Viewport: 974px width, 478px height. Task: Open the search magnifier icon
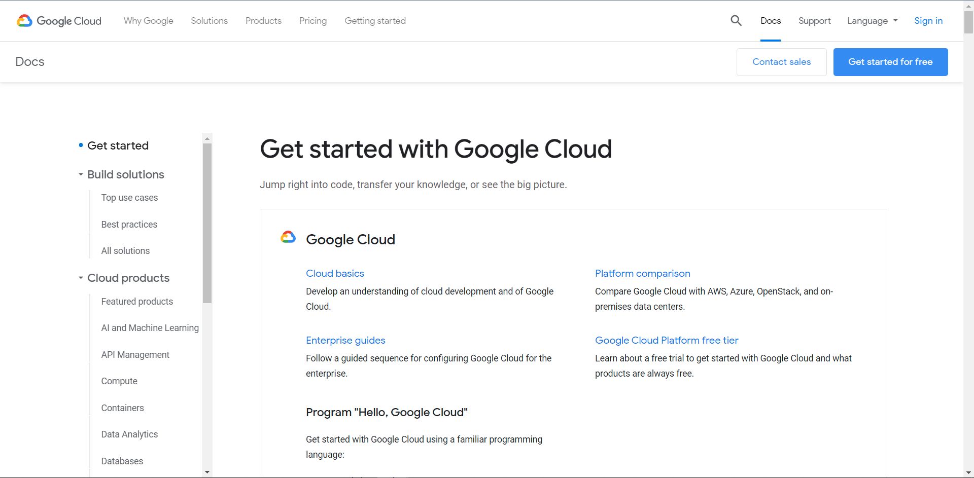tap(736, 21)
